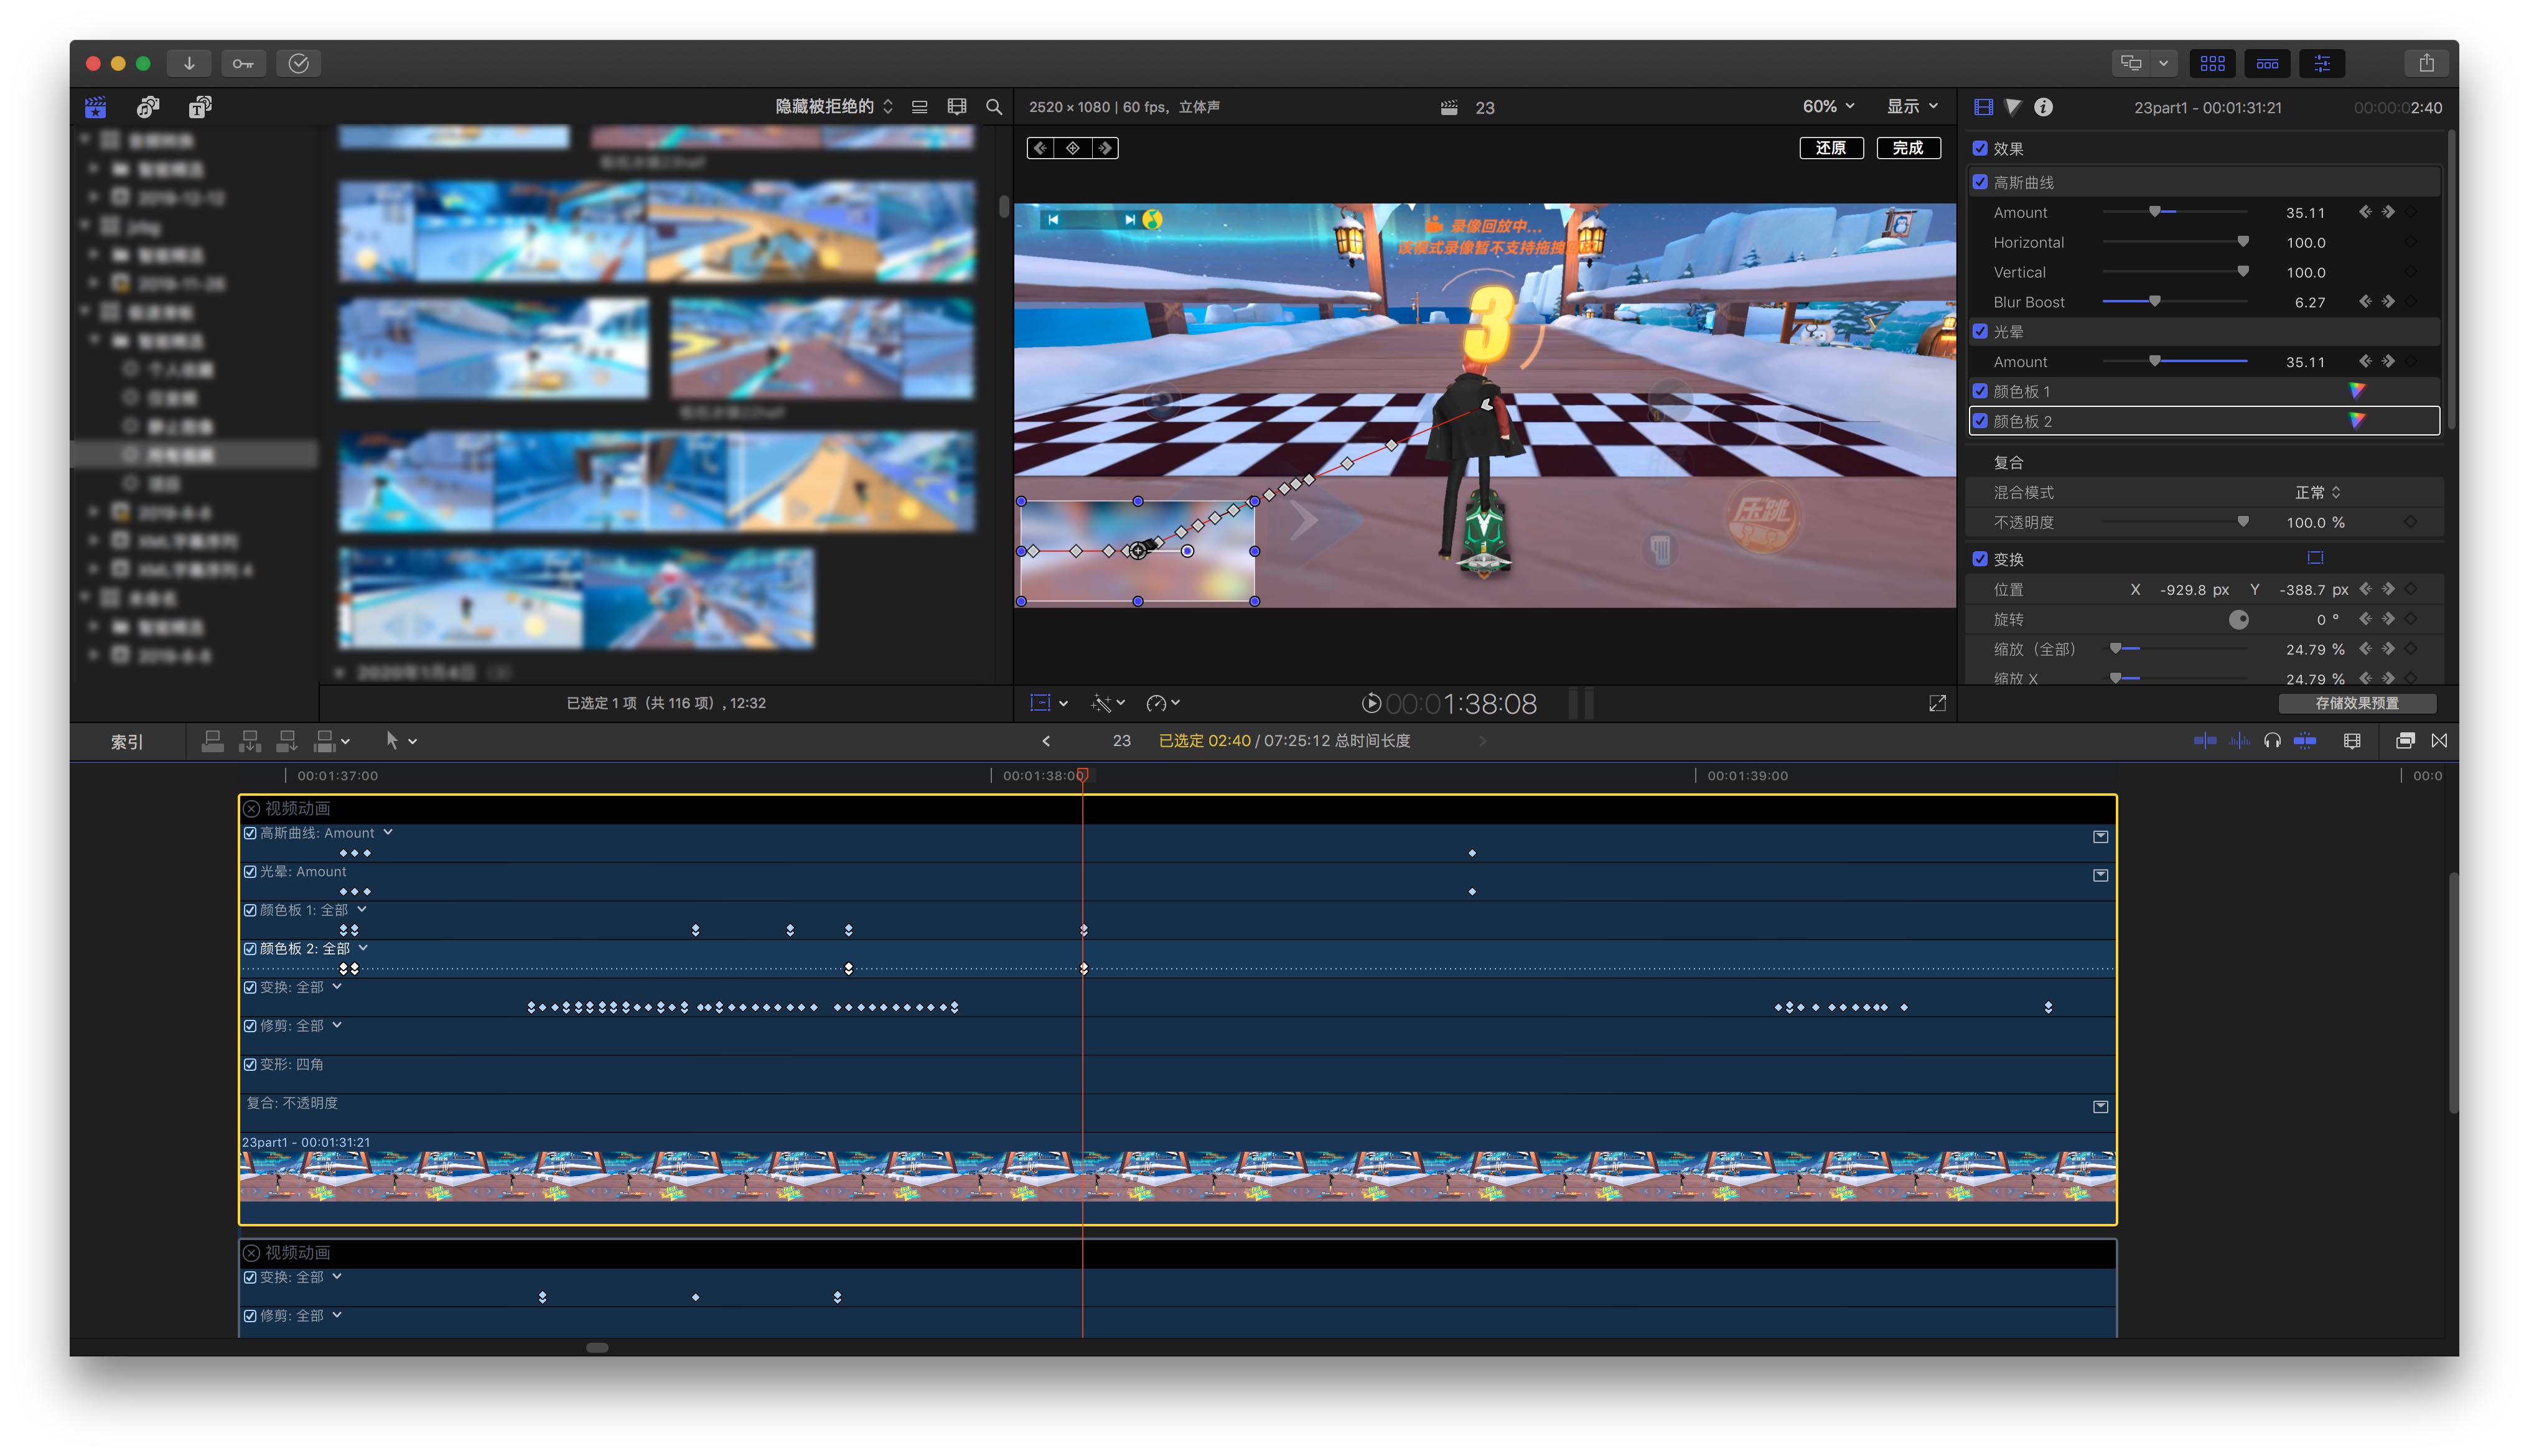Click the share export icon
This screenshot has width=2529, height=1456.
tap(2426, 63)
